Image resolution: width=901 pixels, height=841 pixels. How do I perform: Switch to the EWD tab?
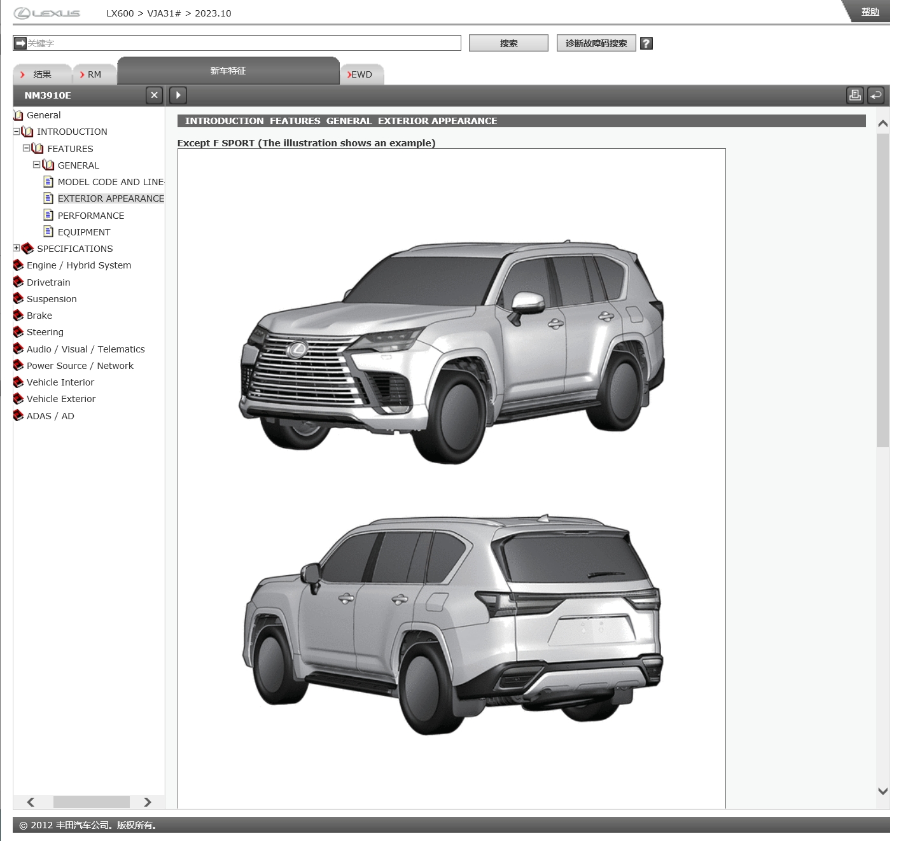[x=361, y=74]
